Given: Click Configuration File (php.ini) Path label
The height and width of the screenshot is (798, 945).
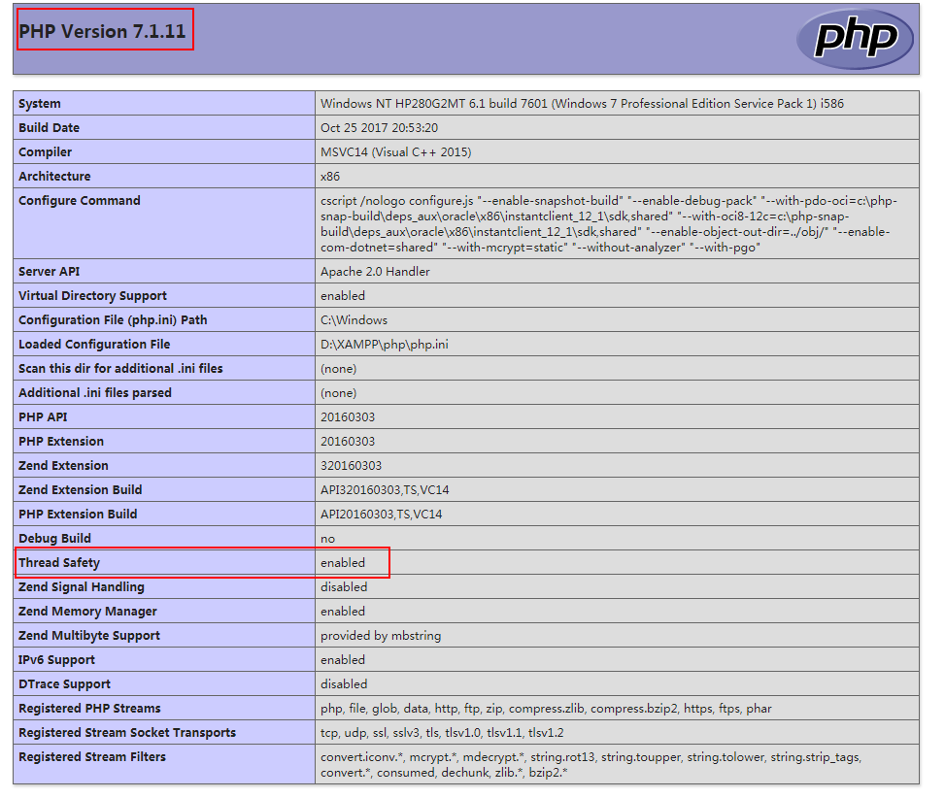Looking at the screenshot, I should click(x=113, y=319).
